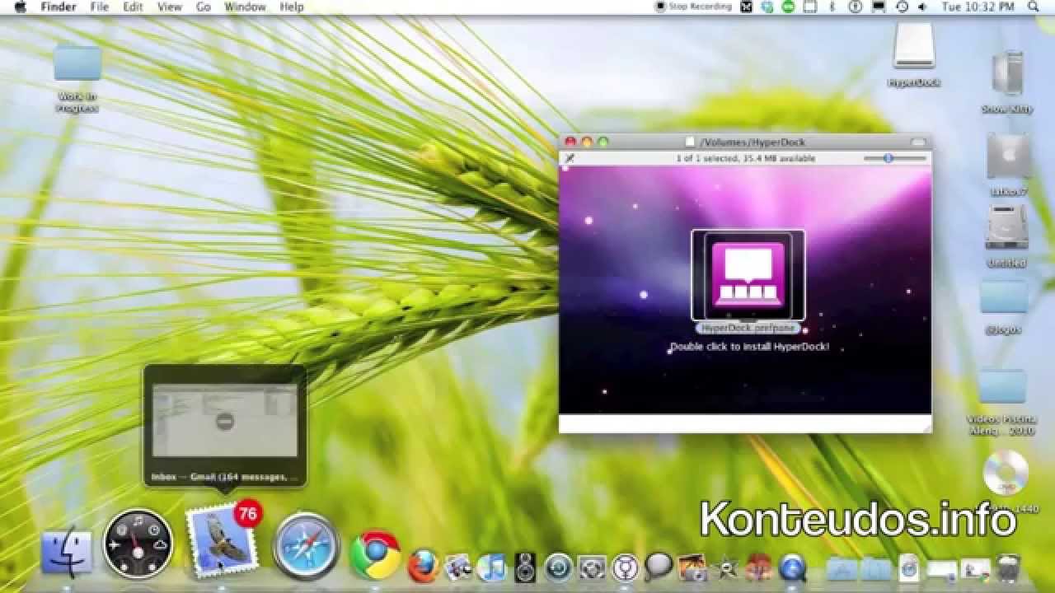Click minimize overlay on the Inbox preview

(x=225, y=422)
